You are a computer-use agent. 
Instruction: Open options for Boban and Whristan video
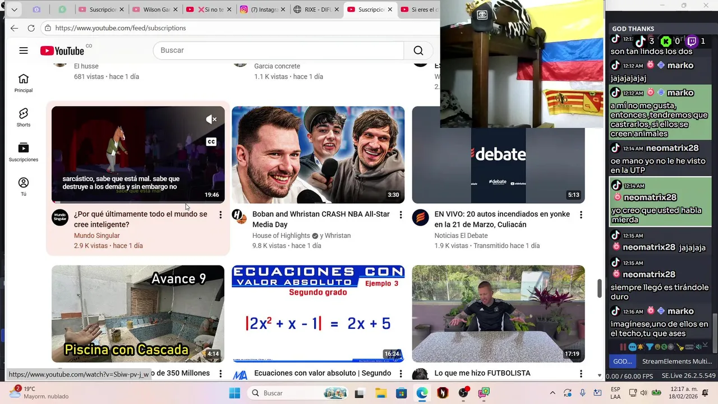click(x=401, y=215)
